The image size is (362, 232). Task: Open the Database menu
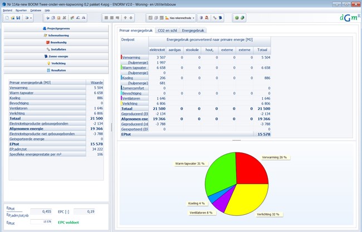[x=36, y=11]
